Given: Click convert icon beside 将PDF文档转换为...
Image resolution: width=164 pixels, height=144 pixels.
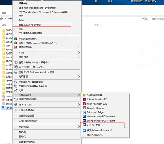Looking at the screenshot, I should (x=16, y=99).
